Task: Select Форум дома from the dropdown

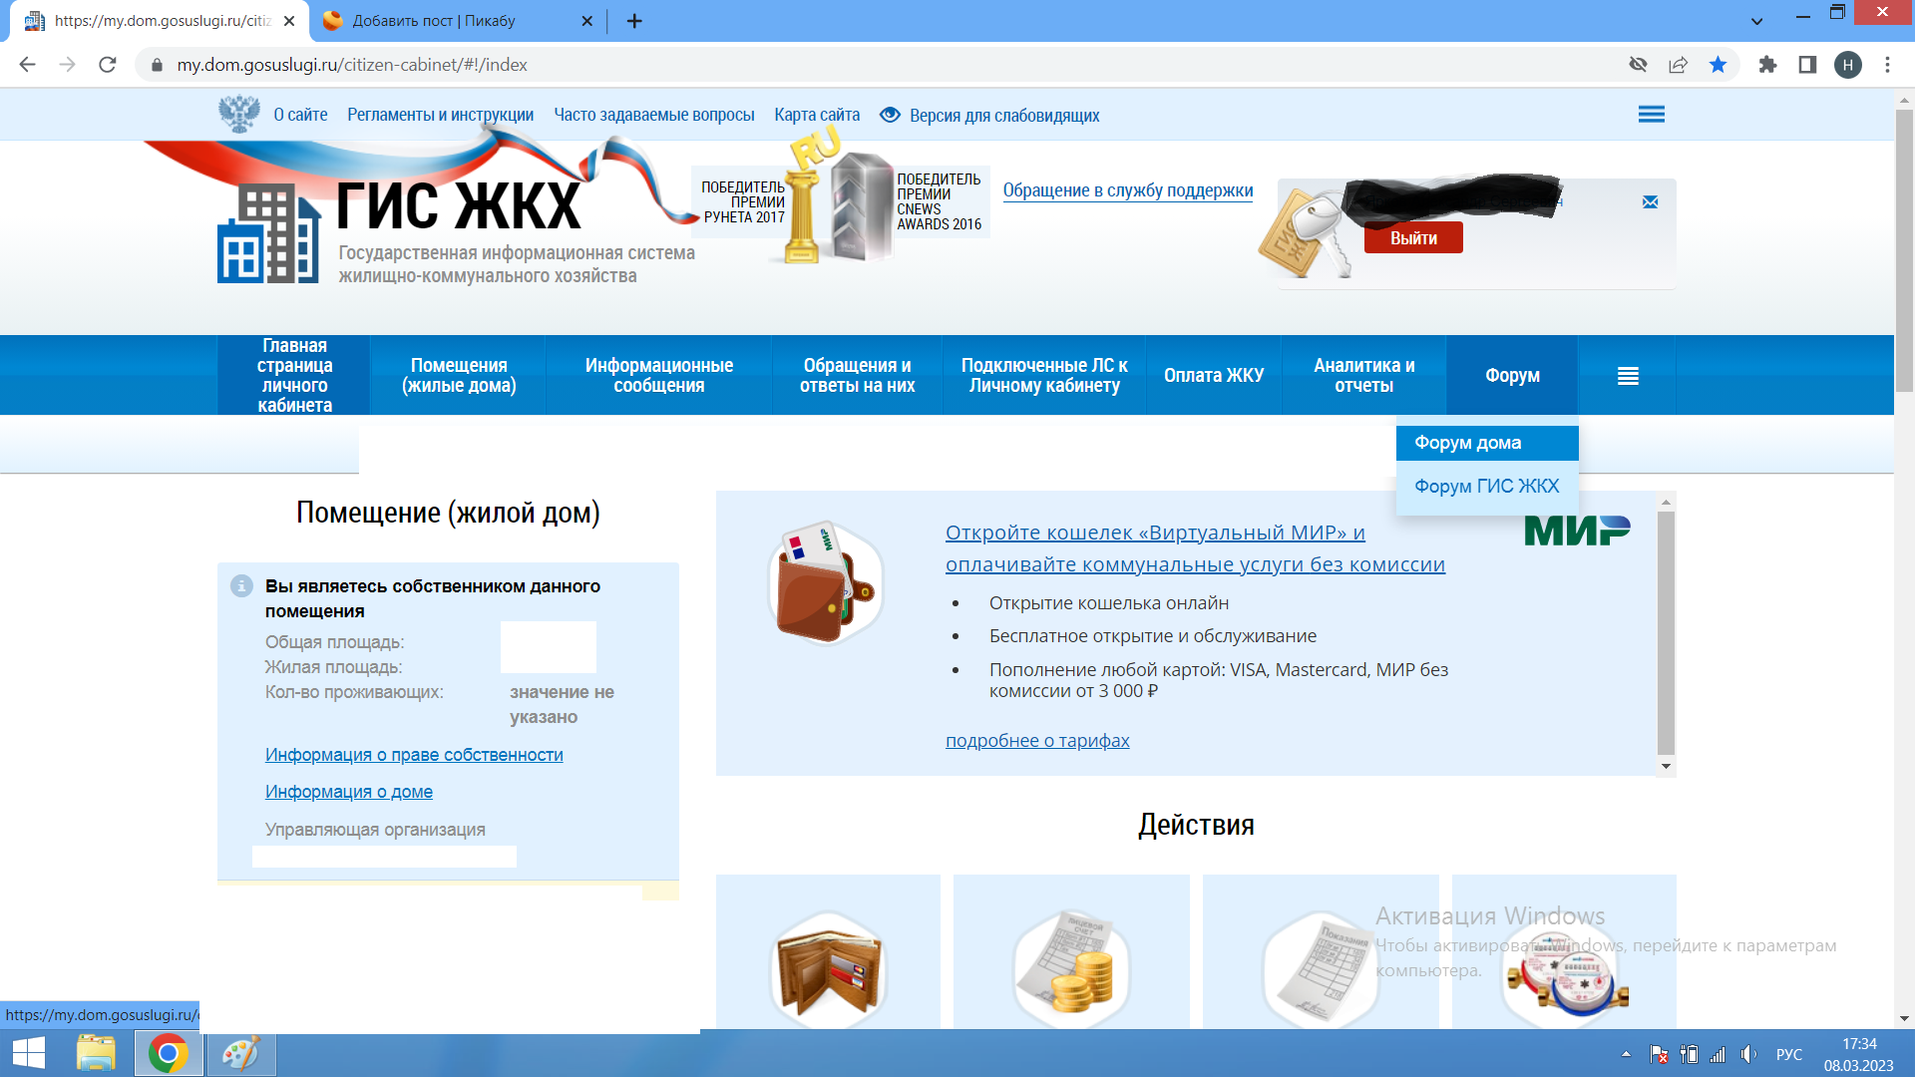Action: (x=1487, y=443)
